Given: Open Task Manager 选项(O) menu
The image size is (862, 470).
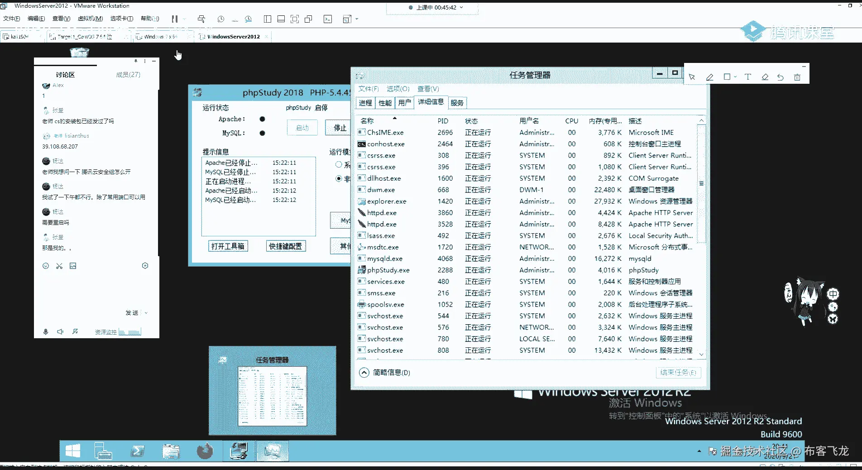Looking at the screenshot, I should (398, 89).
